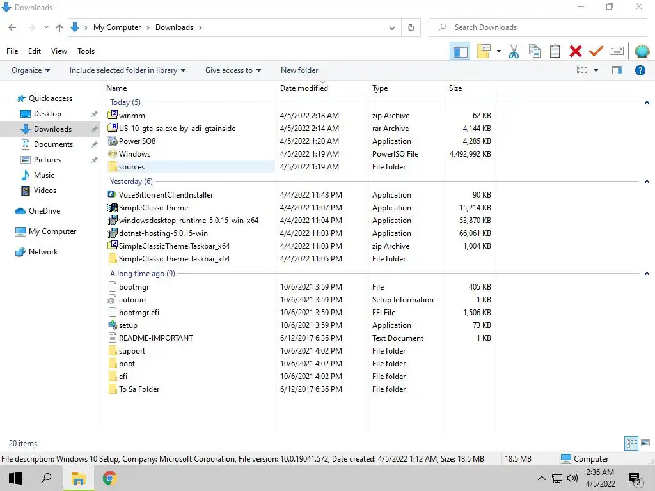Select Desktop in navigation pane

47,114
